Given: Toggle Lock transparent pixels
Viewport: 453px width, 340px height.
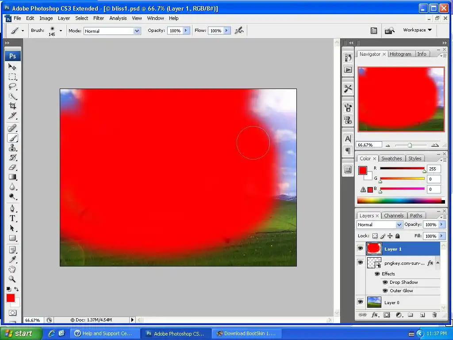Looking at the screenshot, I should pos(375,236).
